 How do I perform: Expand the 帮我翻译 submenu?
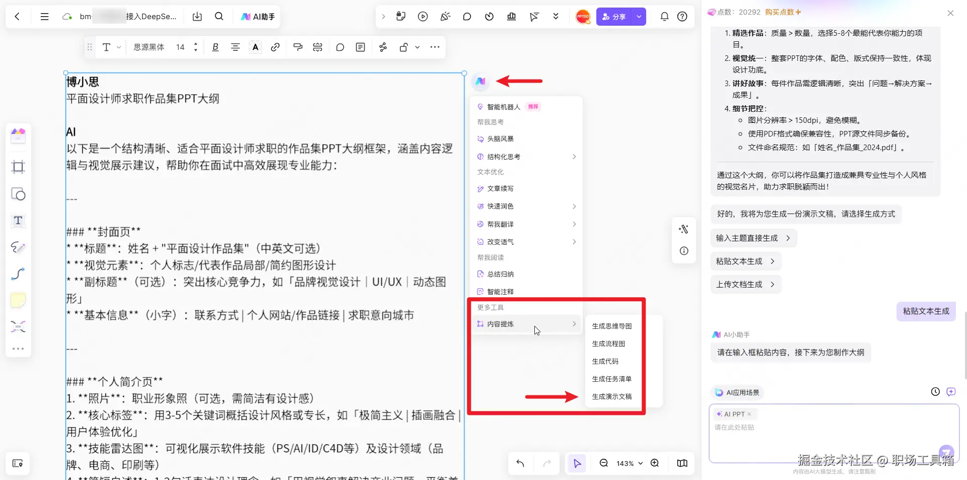click(x=526, y=224)
